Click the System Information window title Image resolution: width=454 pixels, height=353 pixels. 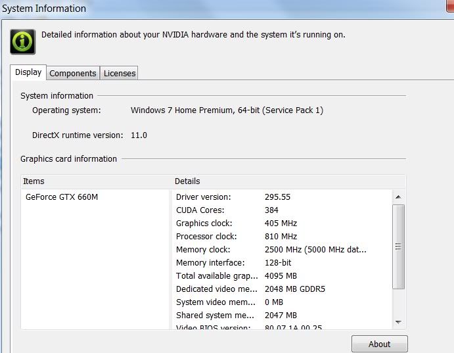(x=44, y=9)
